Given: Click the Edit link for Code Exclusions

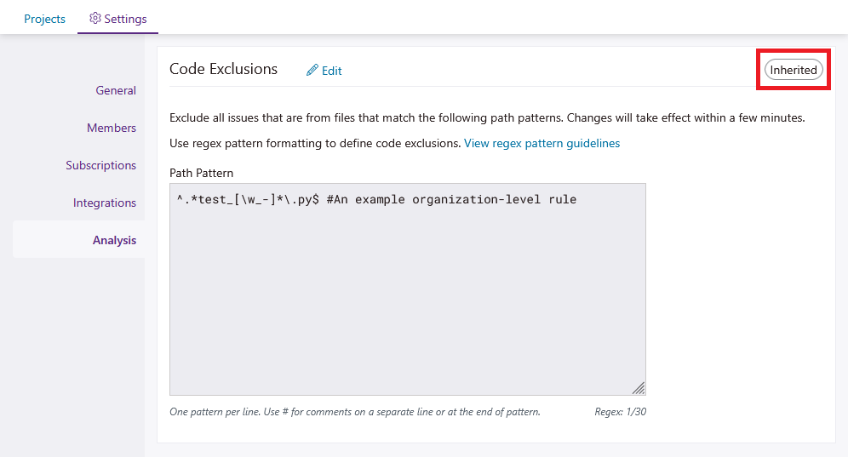Looking at the screenshot, I should coord(324,71).
